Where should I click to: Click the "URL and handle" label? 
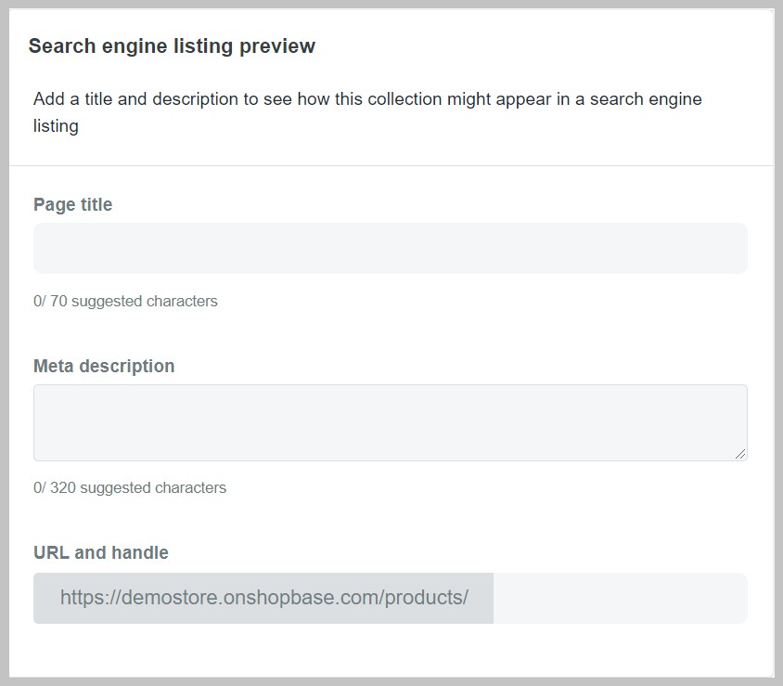(101, 552)
